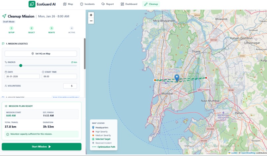Open the Dashboard tab
267x156 pixels.
pos(129,4)
